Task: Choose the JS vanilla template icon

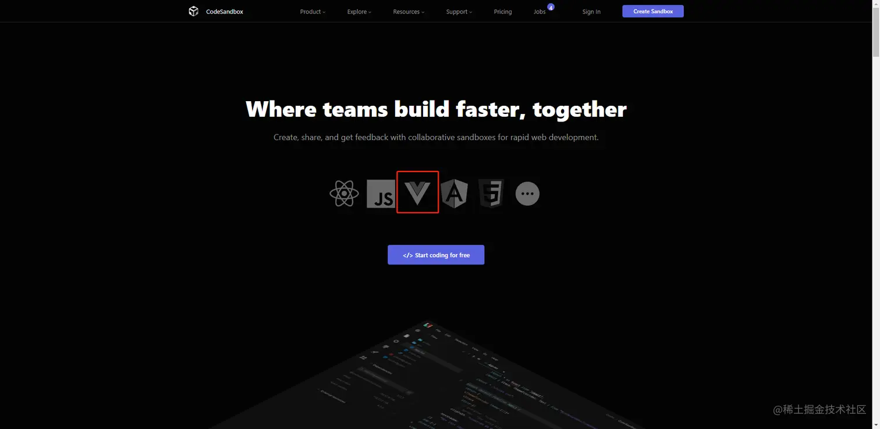Action: [381, 194]
